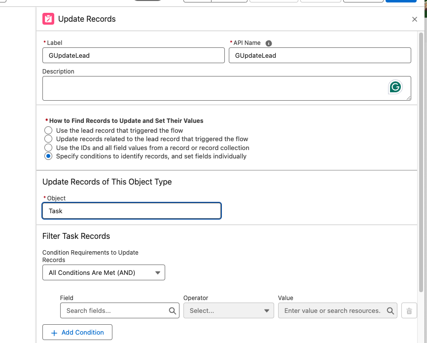The width and height of the screenshot is (427, 343).
Task: Expand the Operator select dropdown
Action: pyautogui.click(x=228, y=311)
